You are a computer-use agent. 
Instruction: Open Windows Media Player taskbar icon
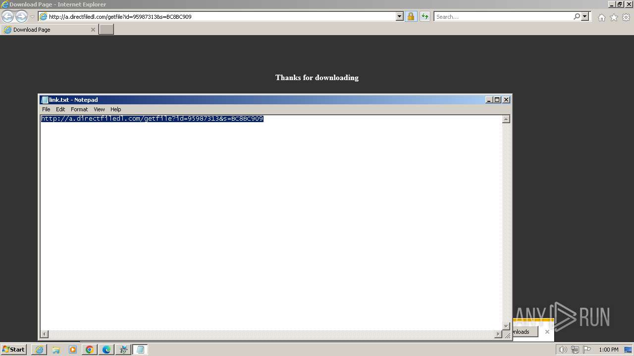(73, 350)
